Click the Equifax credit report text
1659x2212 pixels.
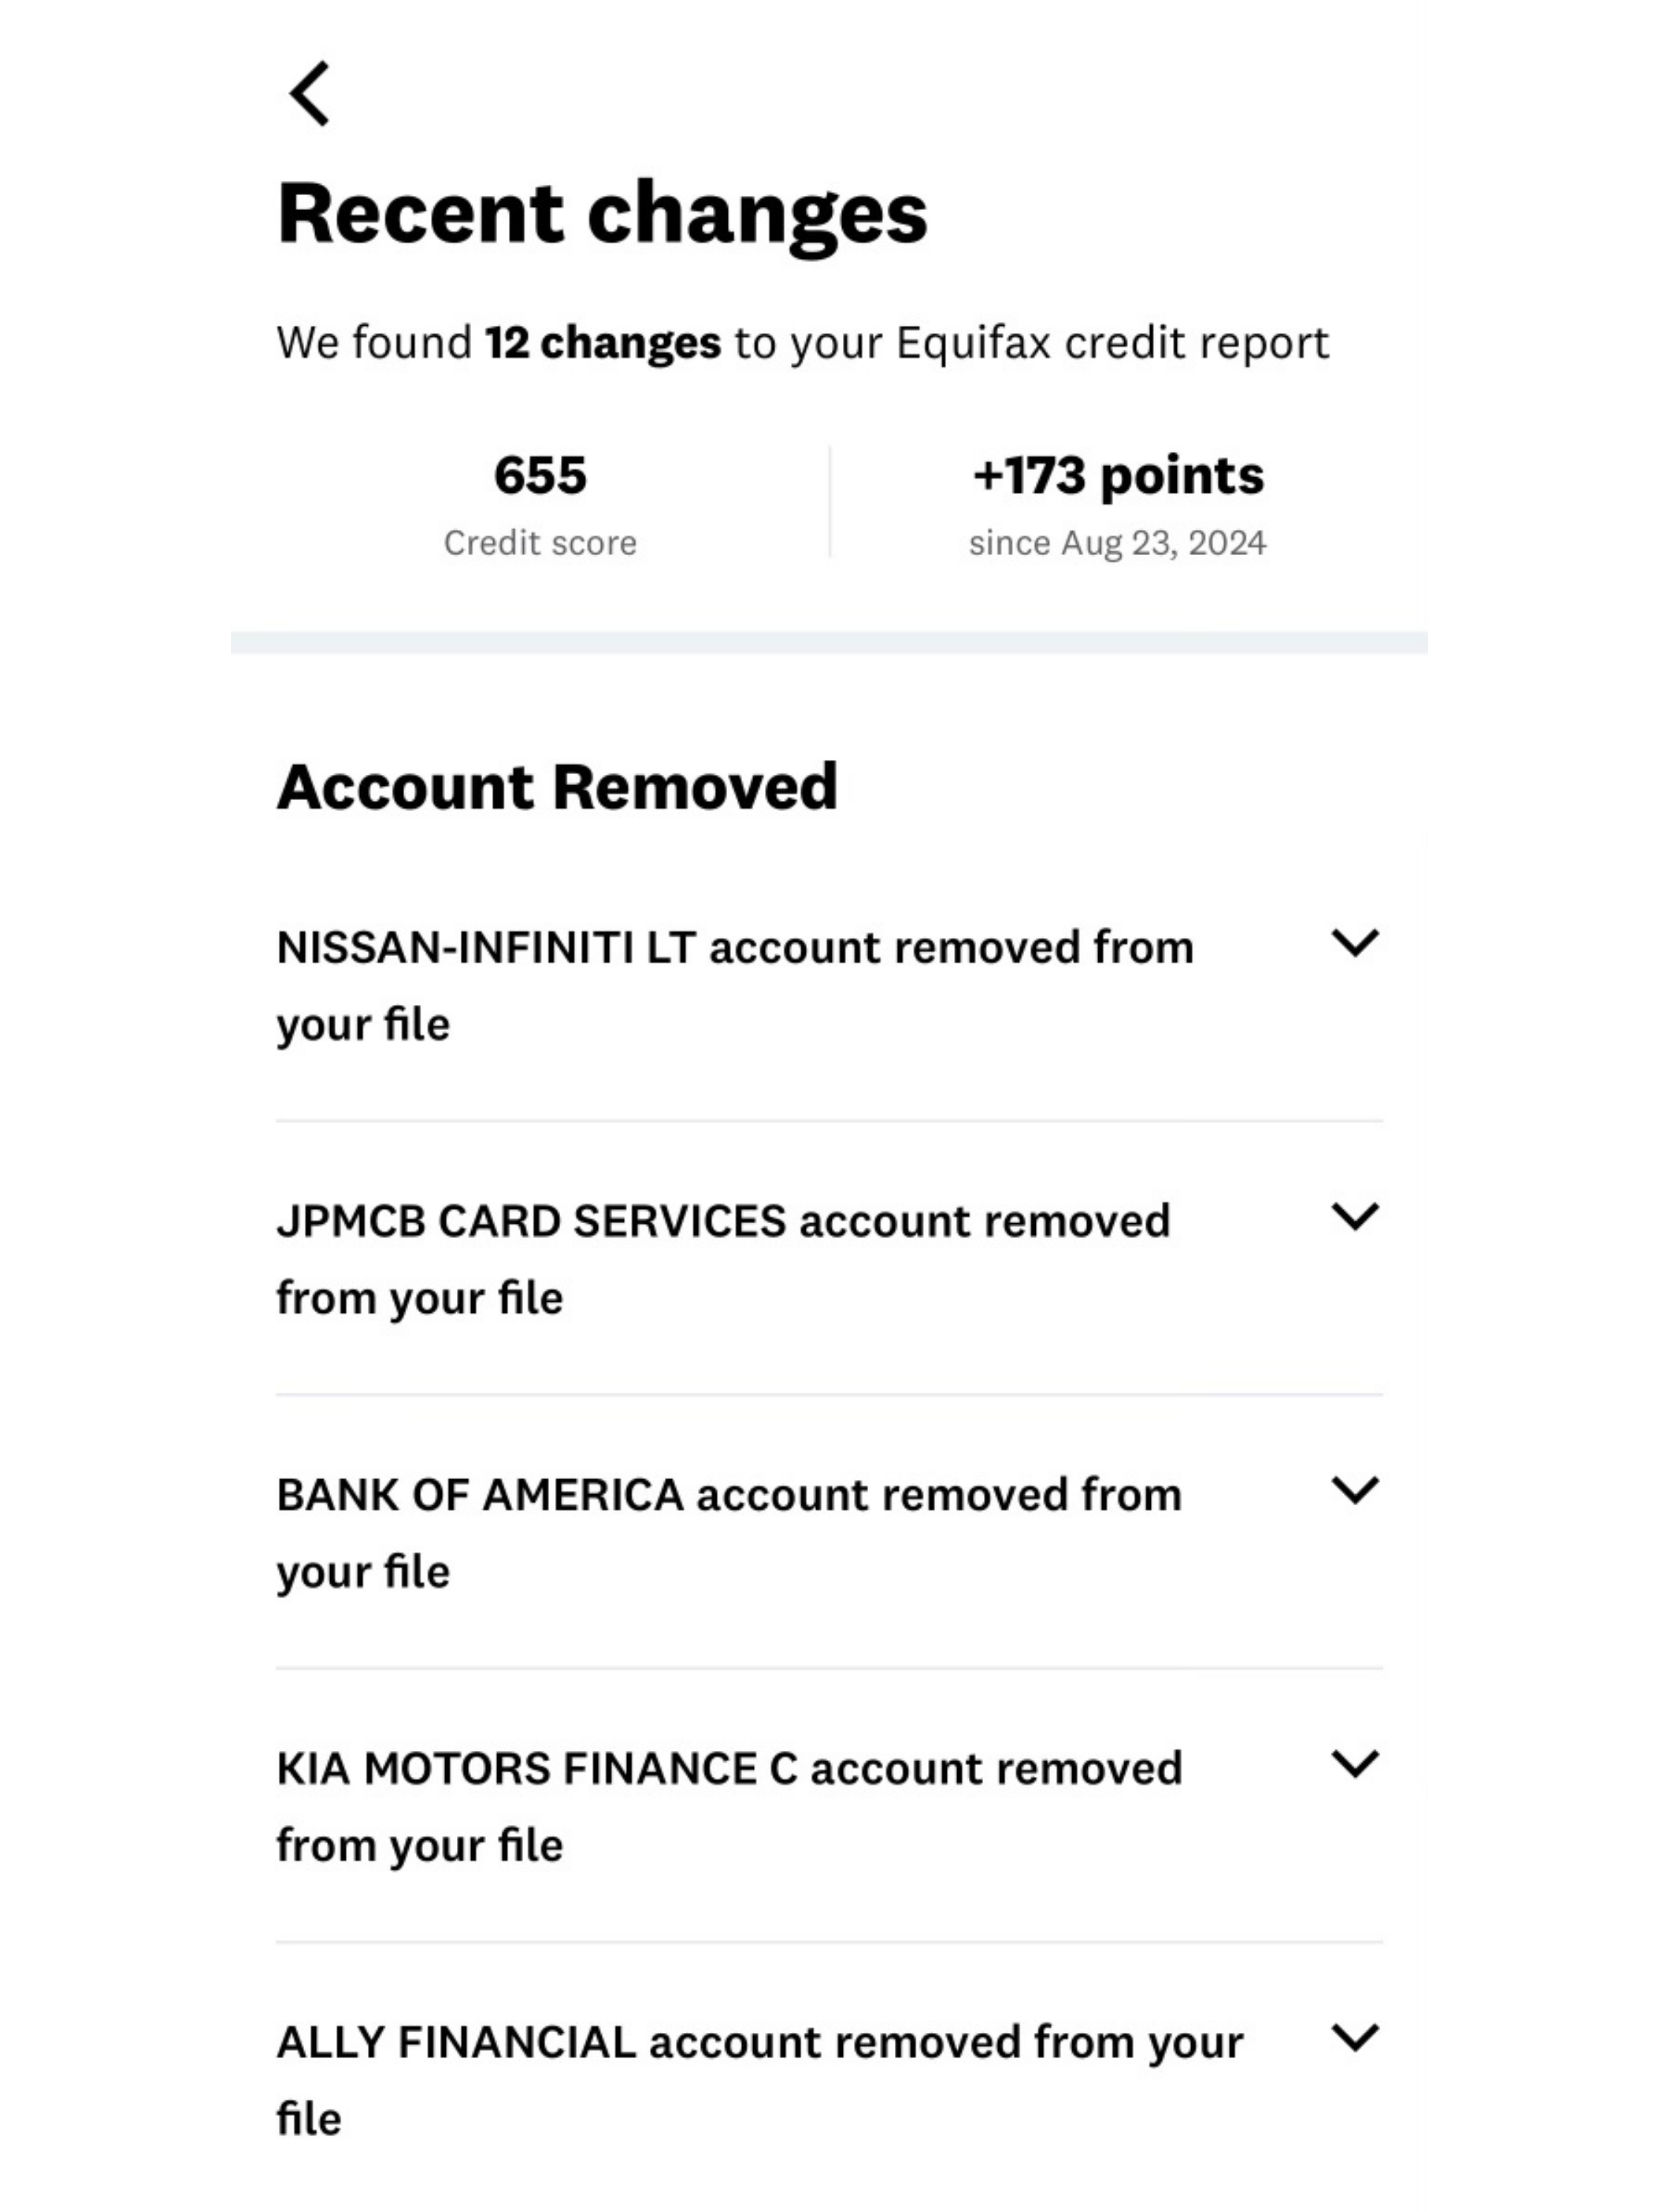point(1112,344)
